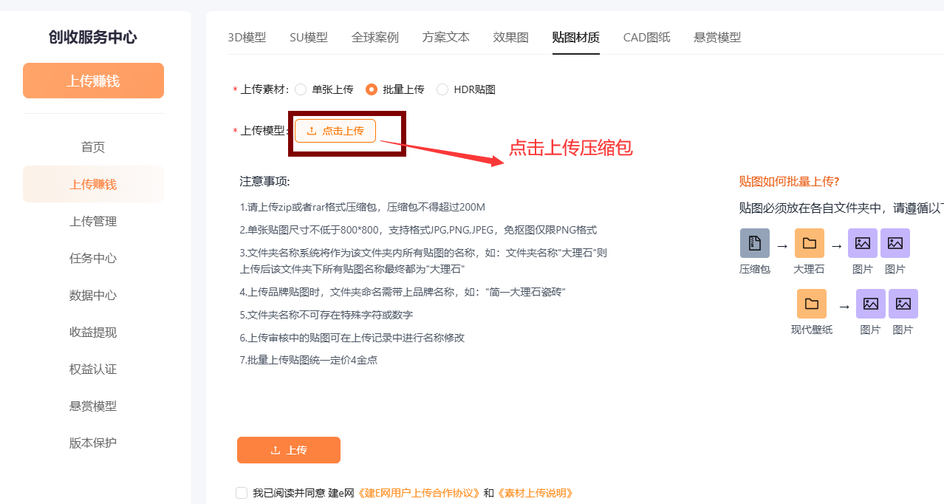Select the 单张上传 radio option
944x504 pixels.
tap(301, 89)
